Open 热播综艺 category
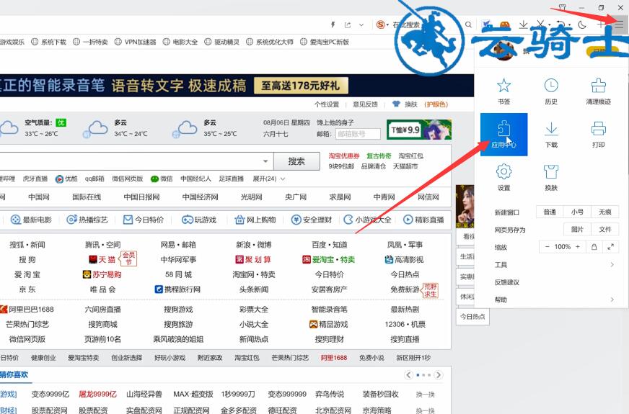629x414 pixels. [87, 220]
